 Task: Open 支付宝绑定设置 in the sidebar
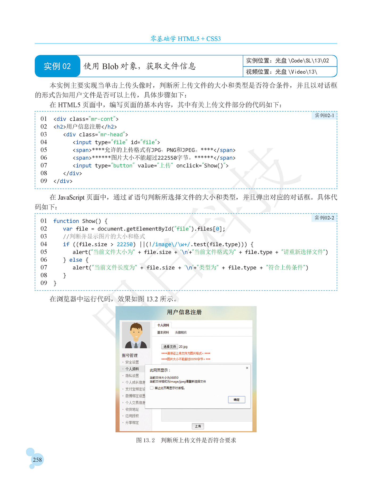tap(135, 389)
